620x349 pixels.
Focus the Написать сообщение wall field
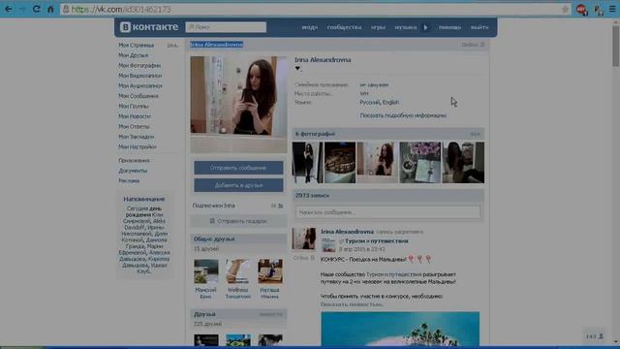(387, 212)
